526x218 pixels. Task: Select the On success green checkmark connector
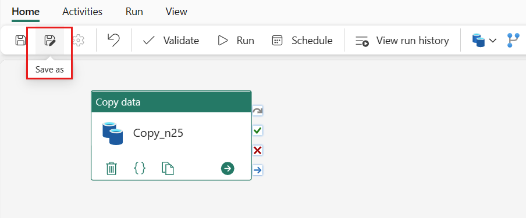click(x=257, y=130)
